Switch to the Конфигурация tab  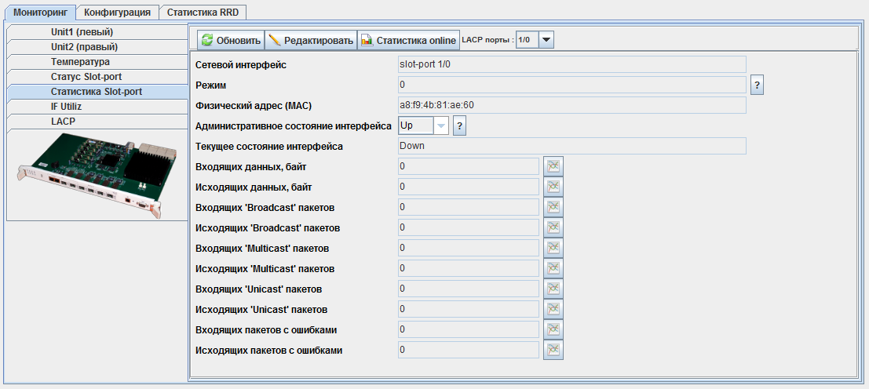(117, 13)
